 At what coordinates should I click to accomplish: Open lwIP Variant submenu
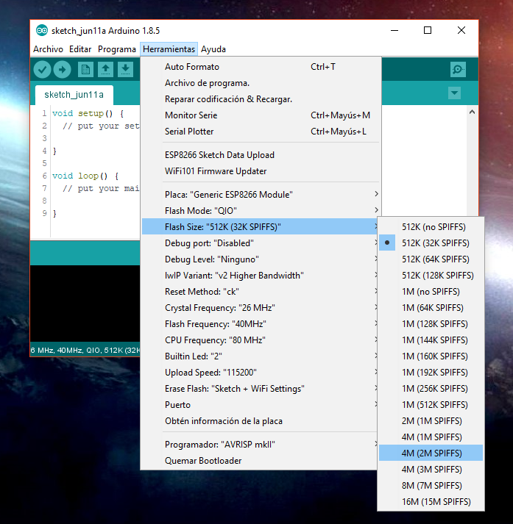click(260, 276)
